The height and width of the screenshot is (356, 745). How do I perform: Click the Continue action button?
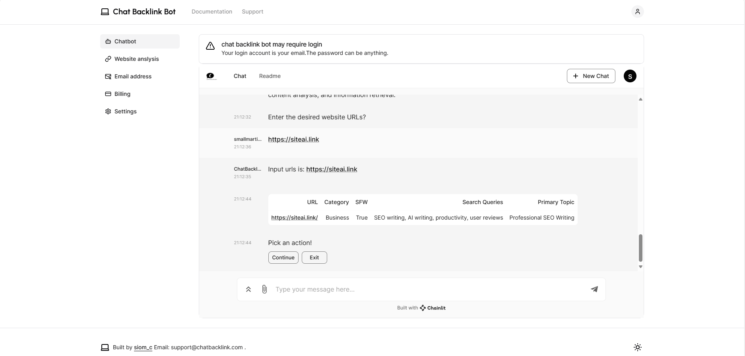[283, 257]
